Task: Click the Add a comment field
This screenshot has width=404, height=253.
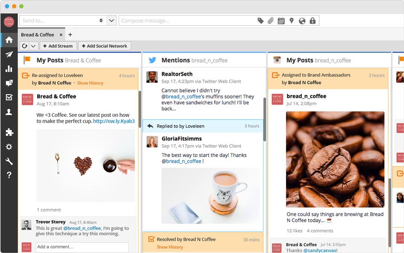Action: 82,247
